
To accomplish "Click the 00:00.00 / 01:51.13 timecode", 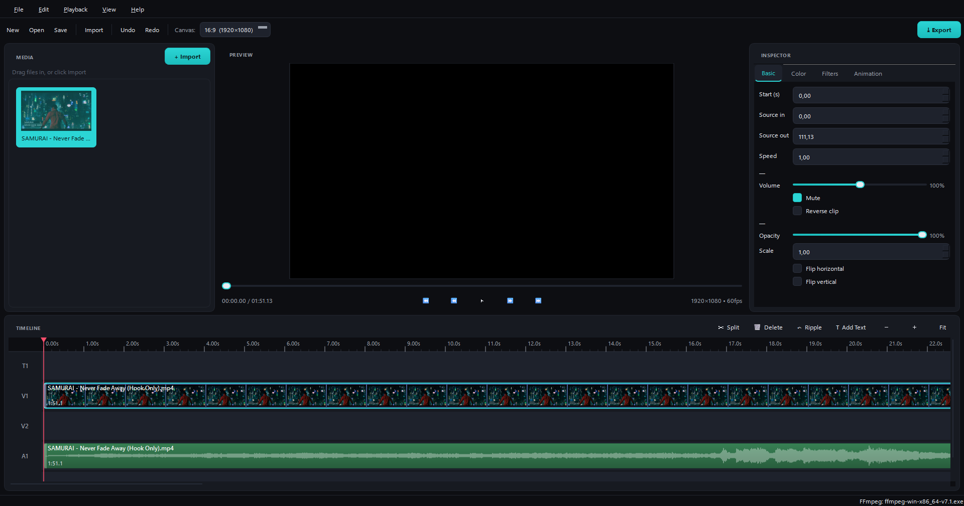I will click(x=247, y=301).
